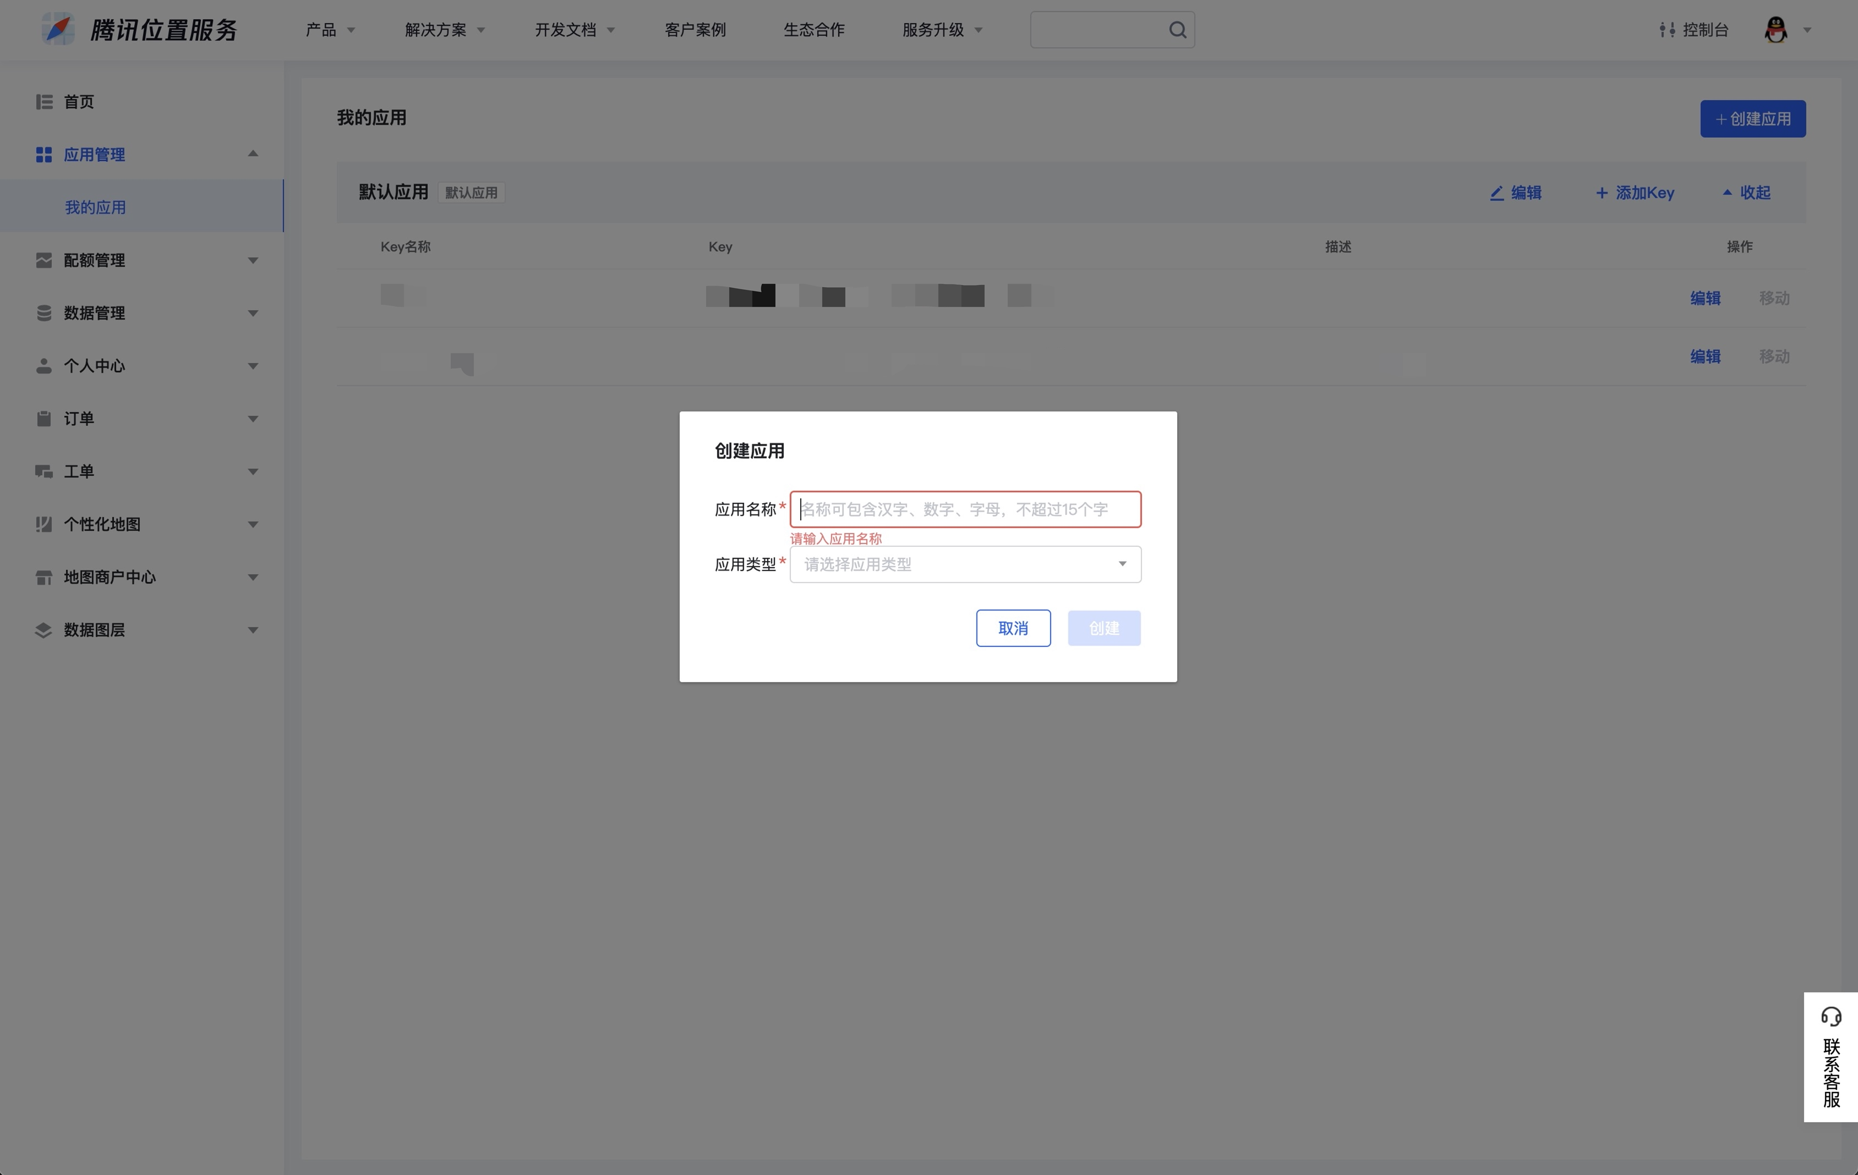Open the 应用类型 dropdown selector
Image resolution: width=1858 pixels, height=1175 pixels.
tap(964, 564)
